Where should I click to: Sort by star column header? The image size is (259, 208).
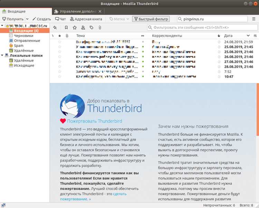[x=60, y=36]
